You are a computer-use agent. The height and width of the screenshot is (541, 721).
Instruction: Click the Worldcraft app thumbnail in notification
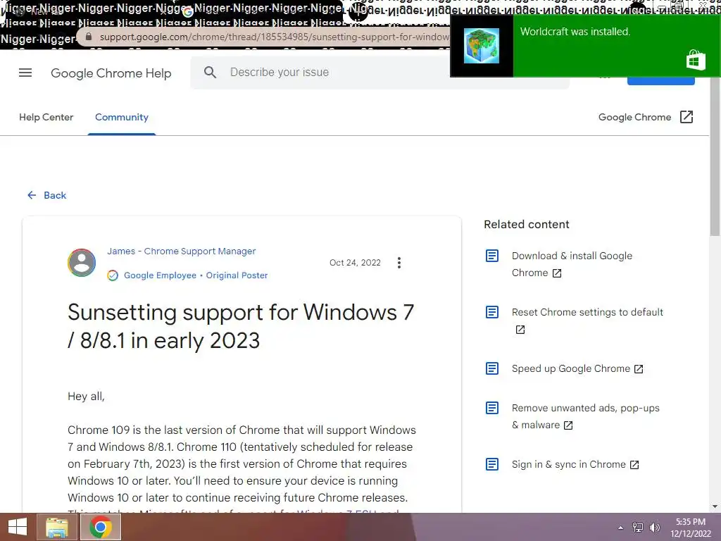(482, 46)
